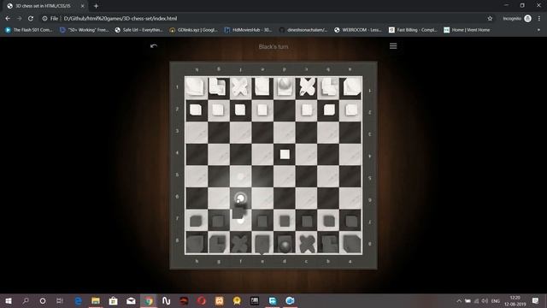
Task: Open the Windows Start menu
Action: click(9, 300)
